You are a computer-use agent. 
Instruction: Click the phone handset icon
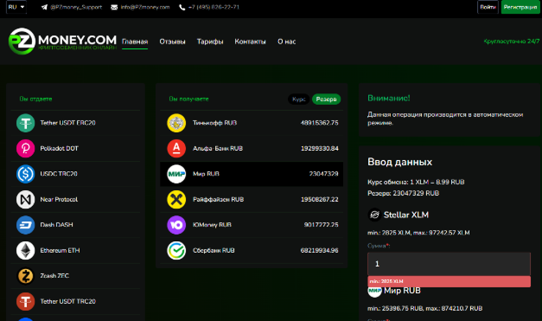(x=182, y=7)
